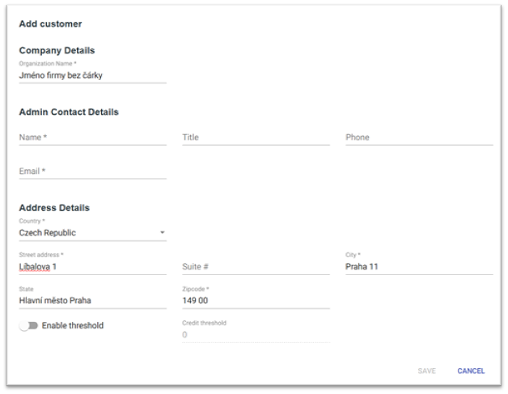Click the Credit threshold field
Screen dimensions: 508x394
(x=256, y=334)
